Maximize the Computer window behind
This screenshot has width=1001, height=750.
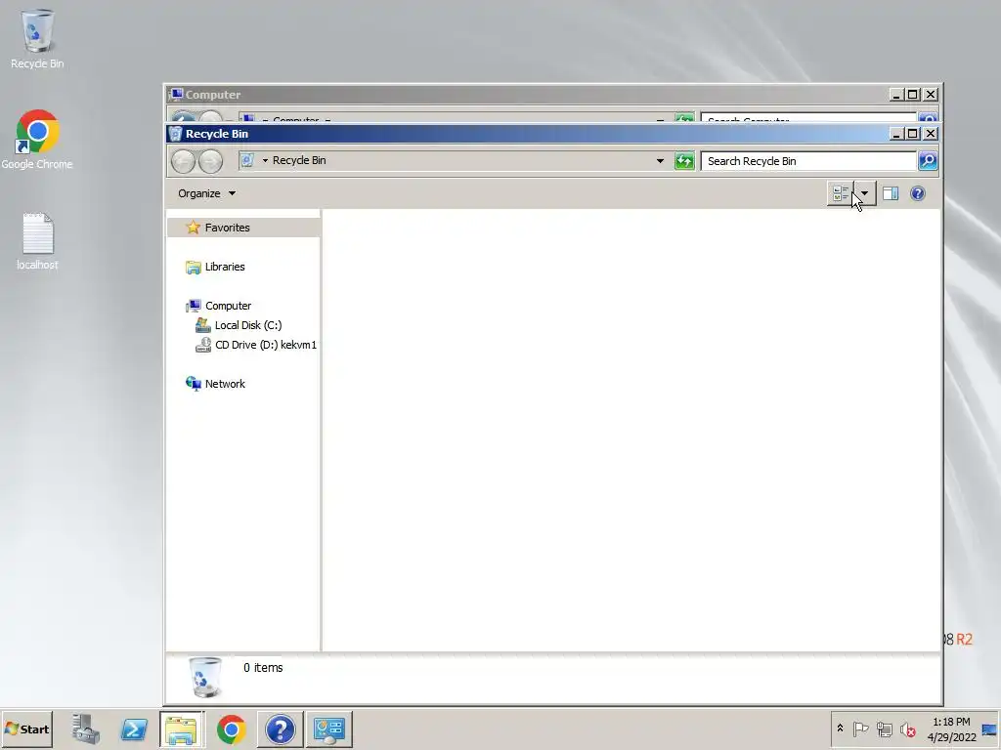coord(913,95)
